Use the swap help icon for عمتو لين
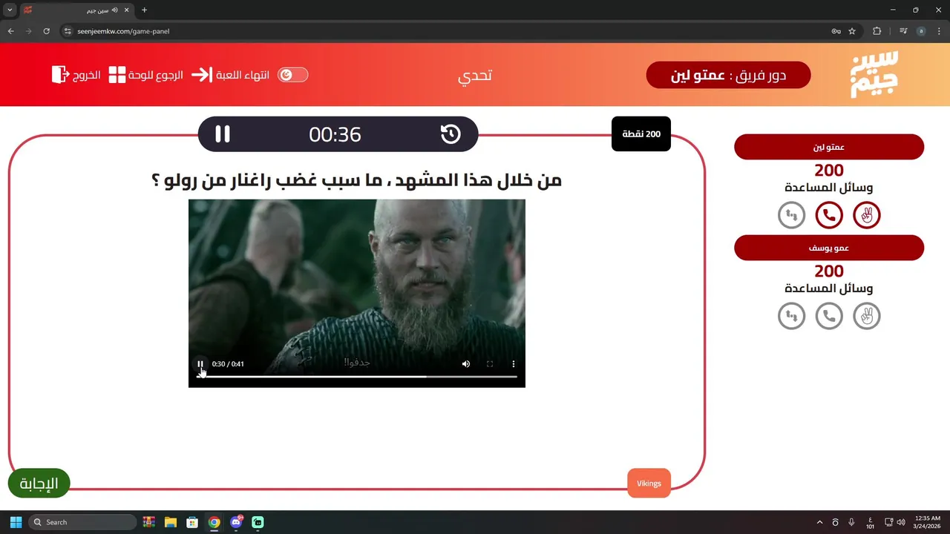The image size is (950, 534). click(x=791, y=216)
